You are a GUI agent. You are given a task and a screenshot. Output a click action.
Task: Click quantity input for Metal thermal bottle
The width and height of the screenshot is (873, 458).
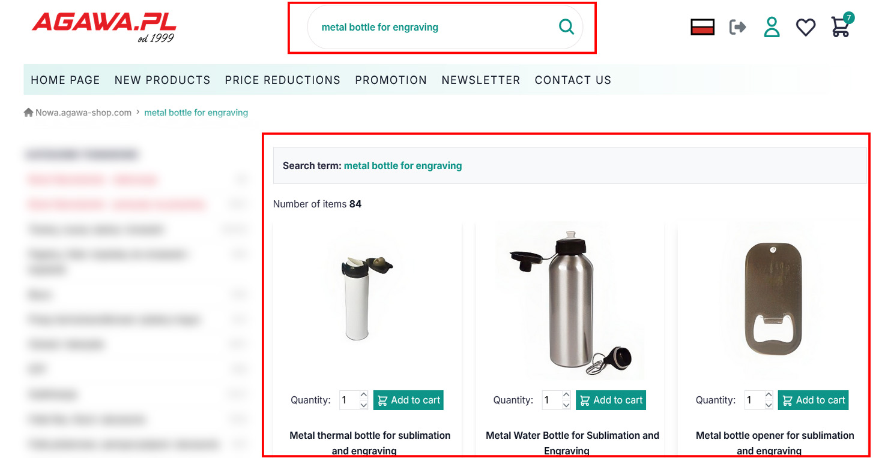pyautogui.click(x=349, y=400)
